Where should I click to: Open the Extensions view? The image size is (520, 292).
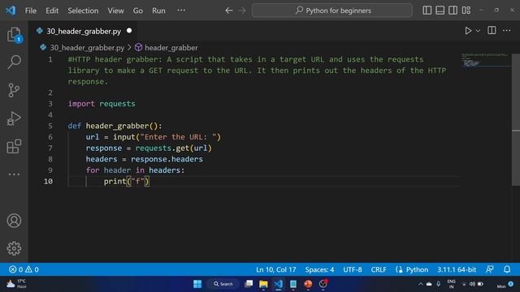(x=14, y=146)
